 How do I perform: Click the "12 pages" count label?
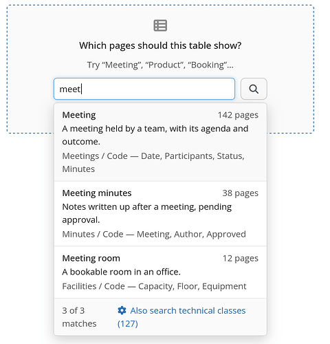pos(241,259)
